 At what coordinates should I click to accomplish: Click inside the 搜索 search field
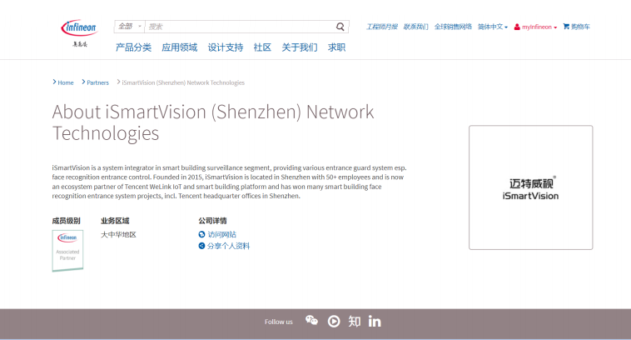tap(240, 27)
